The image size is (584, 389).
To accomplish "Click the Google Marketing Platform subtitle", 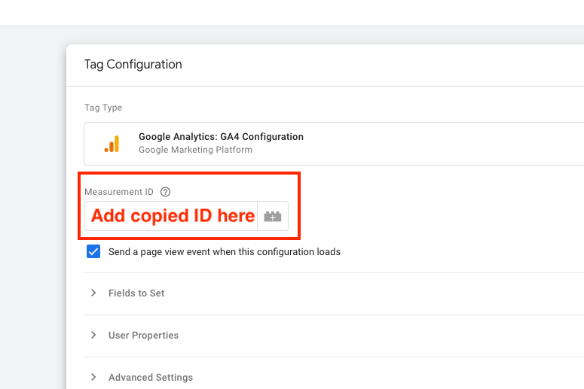I will (x=195, y=150).
